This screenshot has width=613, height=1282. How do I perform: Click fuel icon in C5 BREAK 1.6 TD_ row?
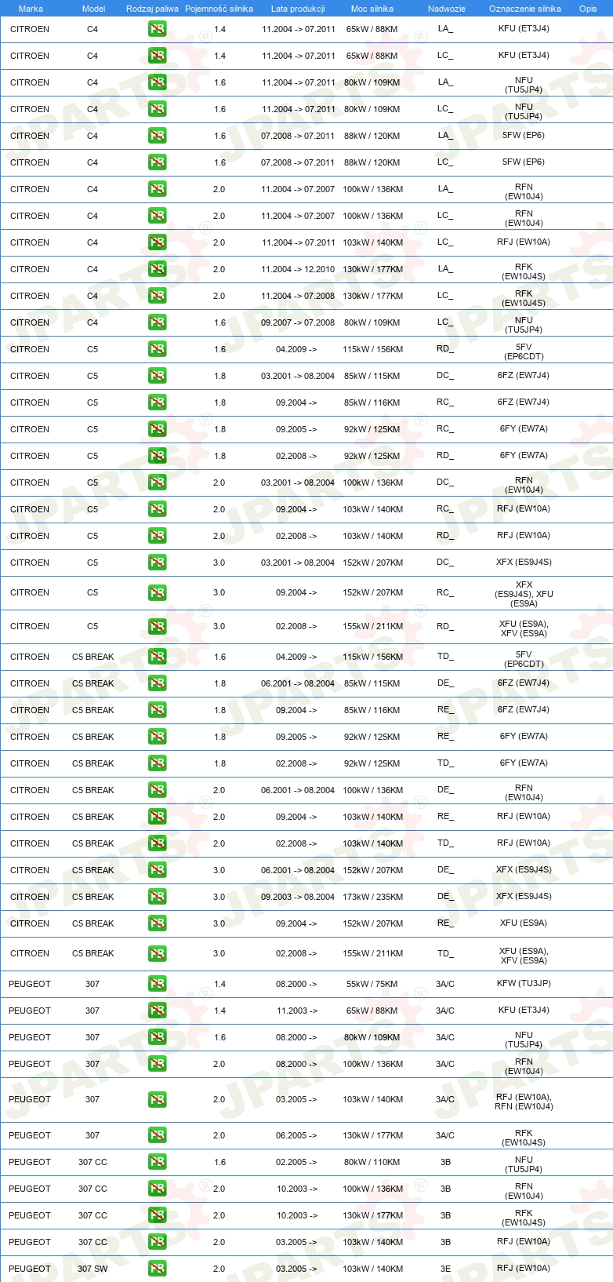tap(158, 657)
